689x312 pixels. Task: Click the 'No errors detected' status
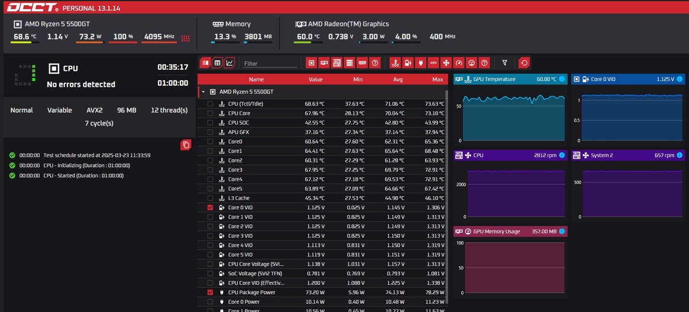coord(81,84)
